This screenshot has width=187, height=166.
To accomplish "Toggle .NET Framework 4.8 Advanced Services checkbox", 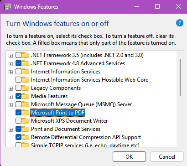I will point(18,63).
